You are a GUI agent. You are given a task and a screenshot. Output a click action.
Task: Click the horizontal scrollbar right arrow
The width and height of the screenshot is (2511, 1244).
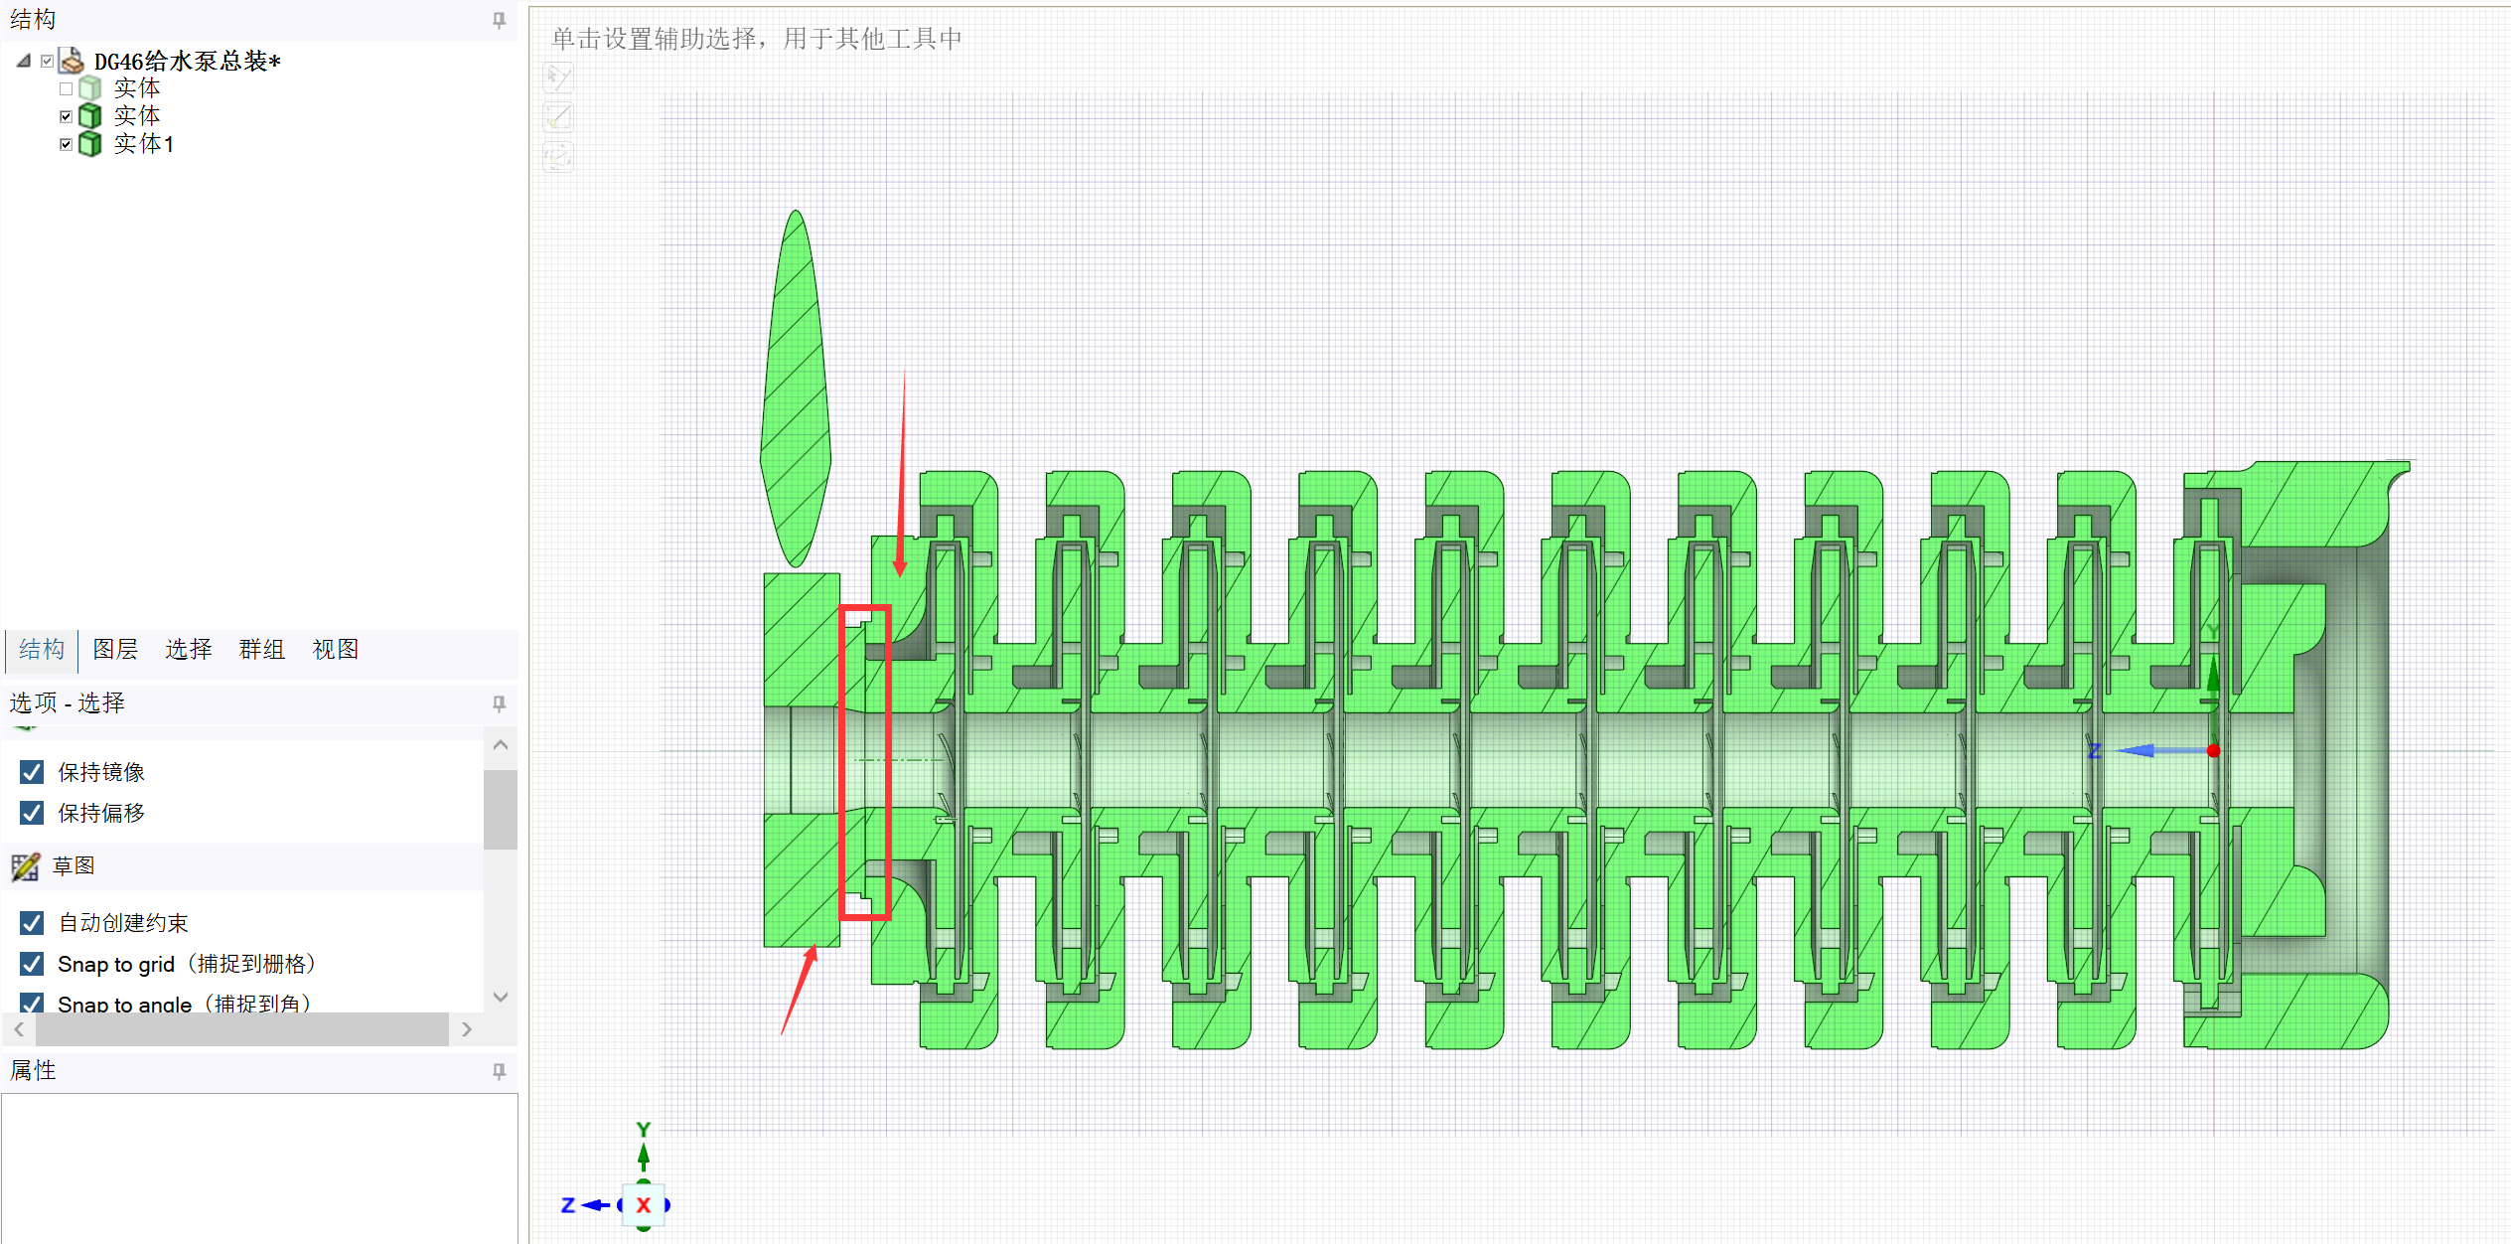[x=467, y=1029]
